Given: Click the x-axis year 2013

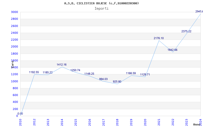Looking at the screenshot, I should pyautogui.click(x=48, y=122).
